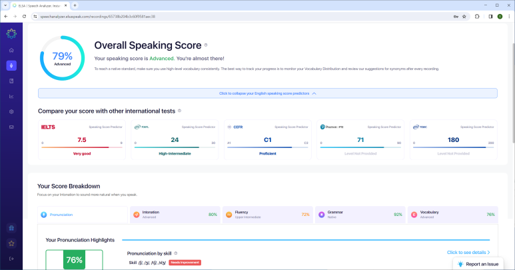Click the page vertical scrollbar
The width and height of the screenshot is (515, 270).
pos(513,92)
